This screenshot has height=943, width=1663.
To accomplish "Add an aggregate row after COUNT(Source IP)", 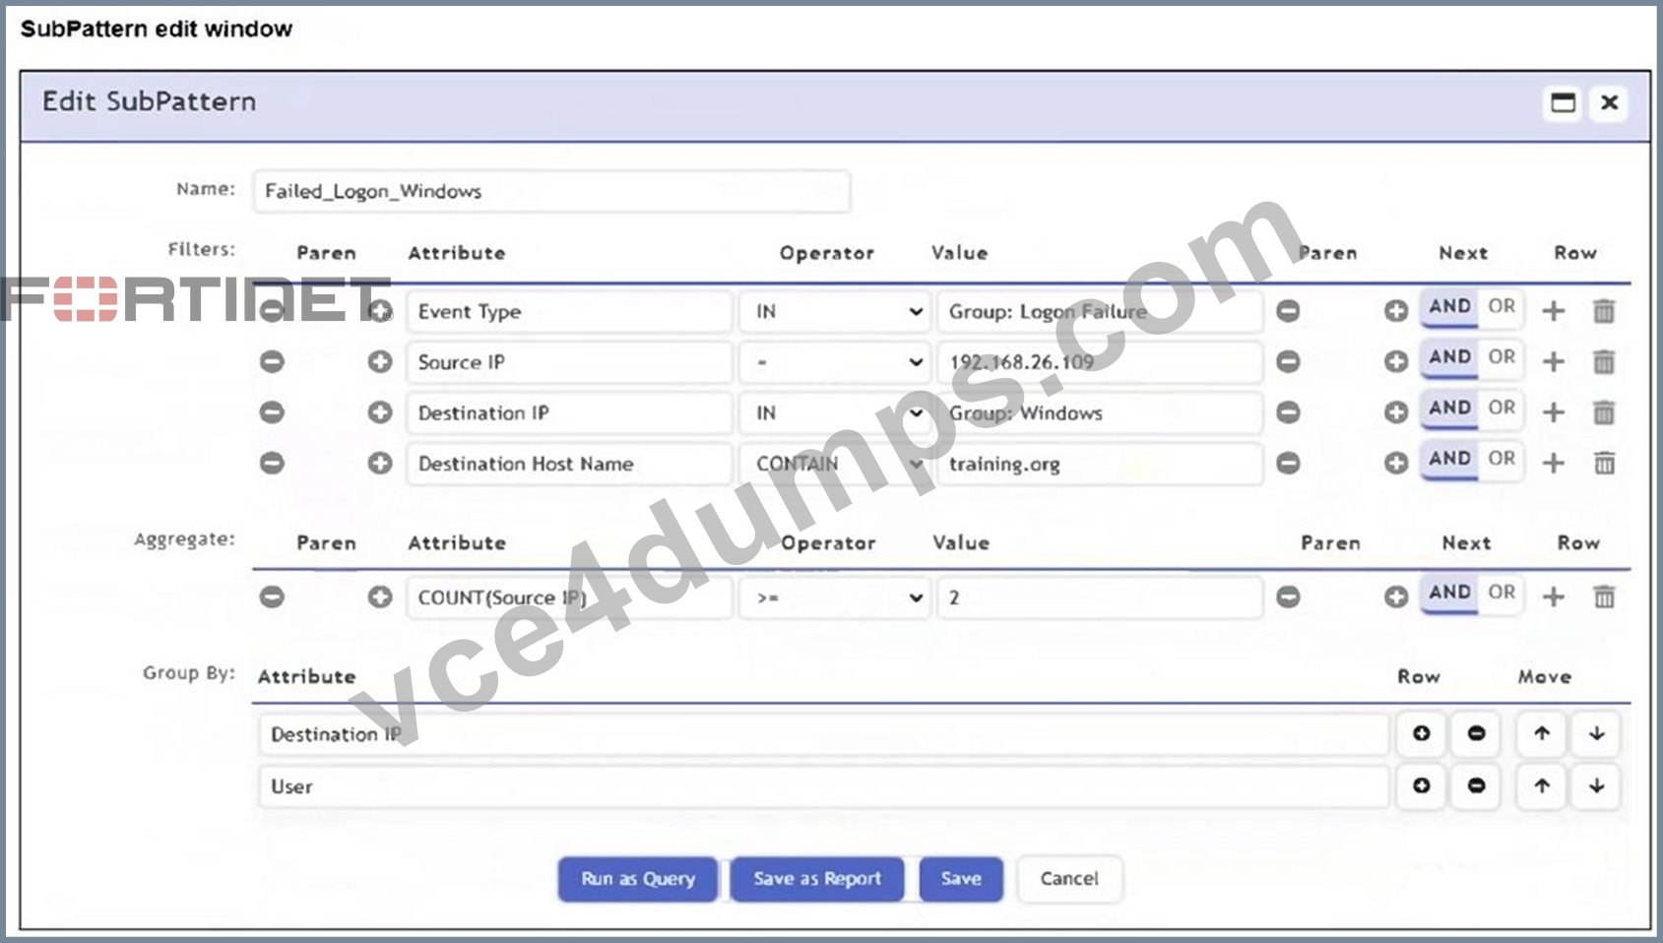I will point(1554,597).
